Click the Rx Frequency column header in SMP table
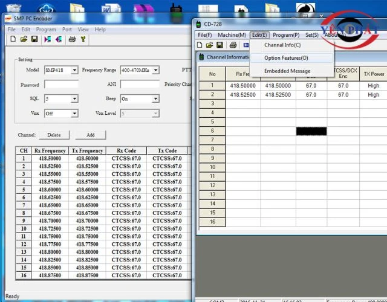Viewport: 387px width, 302px height. pyautogui.click(x=50, y=150)
